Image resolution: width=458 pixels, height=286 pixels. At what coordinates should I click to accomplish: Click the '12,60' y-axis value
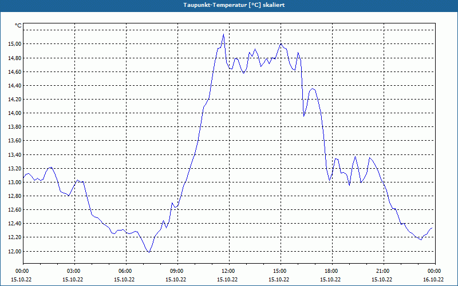pos(16,210)
